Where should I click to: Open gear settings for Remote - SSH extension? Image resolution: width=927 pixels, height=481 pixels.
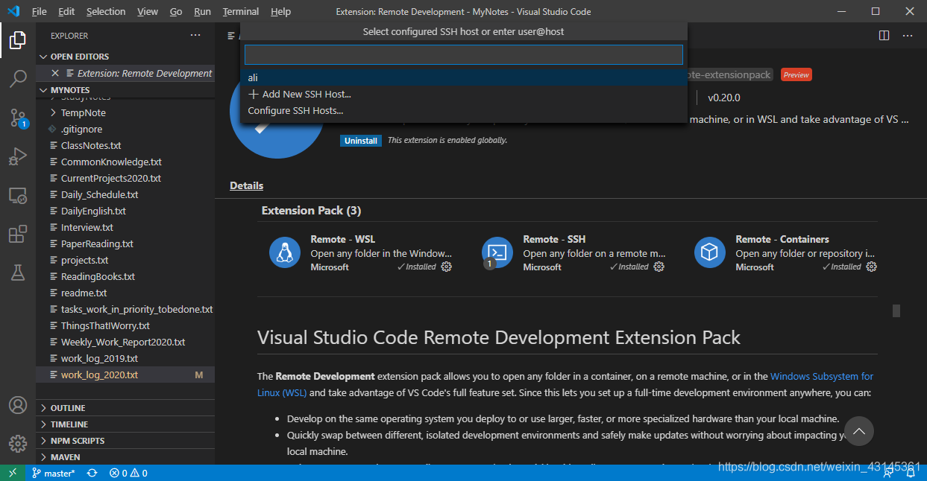(659, 267)
